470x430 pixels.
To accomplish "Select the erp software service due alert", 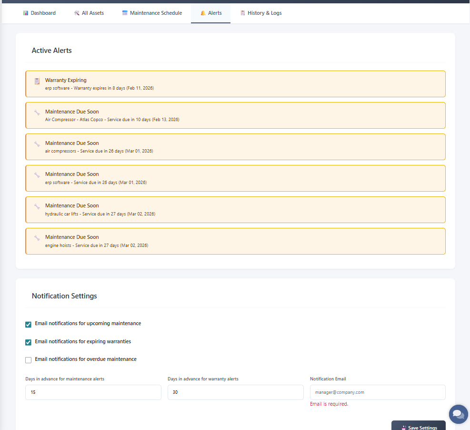I will 235,178.
